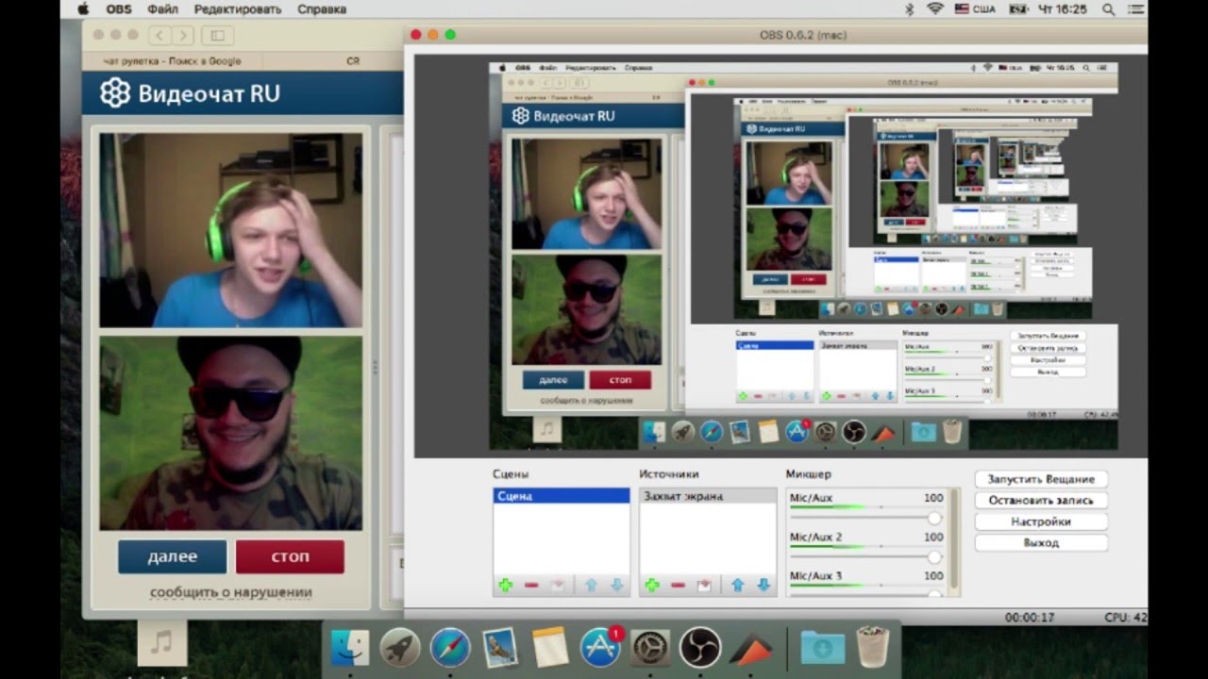Click Остановить запись button
The width and height of the screenshot is (1208, 679).
click(1041, 501)
